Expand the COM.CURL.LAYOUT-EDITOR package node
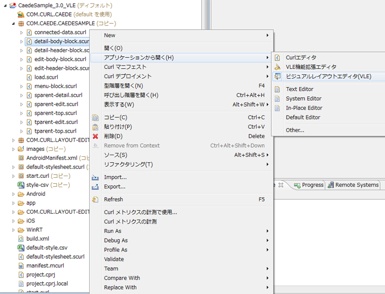This screenshot has width=385, height=294. click(13, 140)
